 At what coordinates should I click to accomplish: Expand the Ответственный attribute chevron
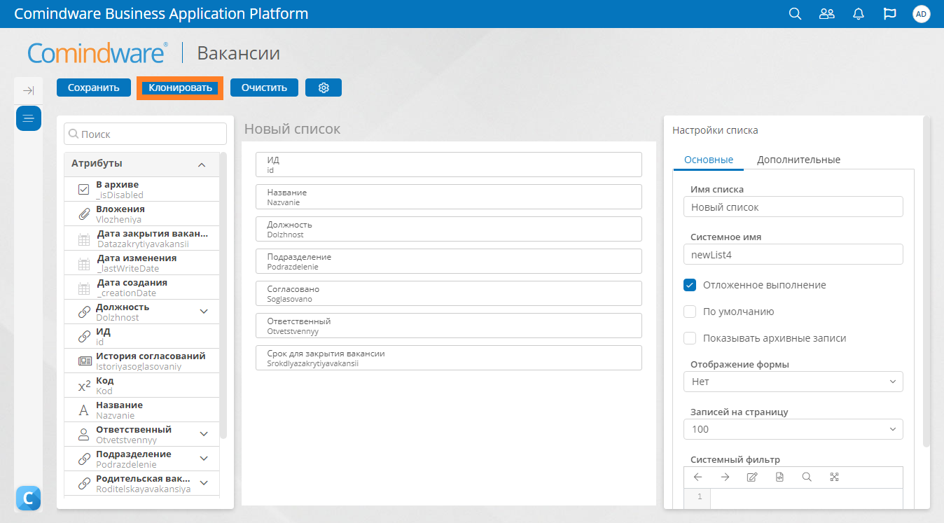point(204,434)
